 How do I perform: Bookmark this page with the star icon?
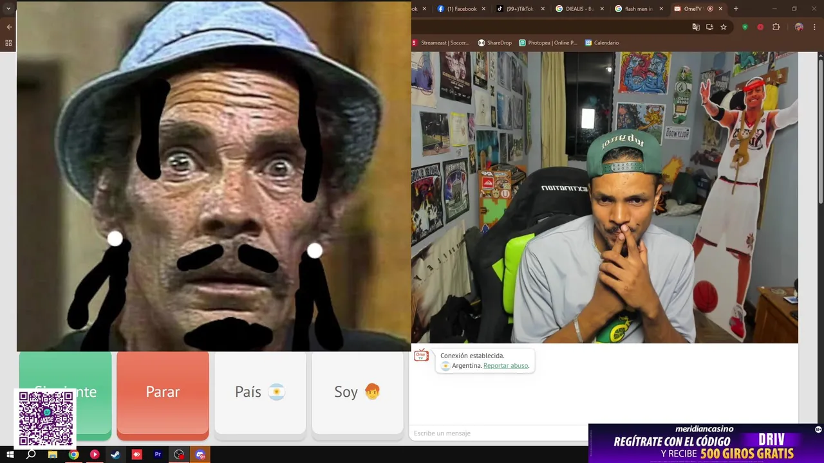coord(724,27)
